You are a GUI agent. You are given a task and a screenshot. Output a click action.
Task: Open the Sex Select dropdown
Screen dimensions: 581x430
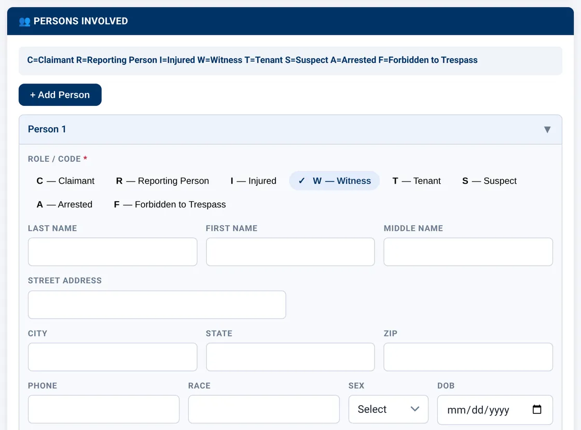[389, 409]
